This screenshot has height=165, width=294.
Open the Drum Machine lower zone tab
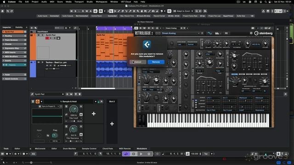(69, 148)
